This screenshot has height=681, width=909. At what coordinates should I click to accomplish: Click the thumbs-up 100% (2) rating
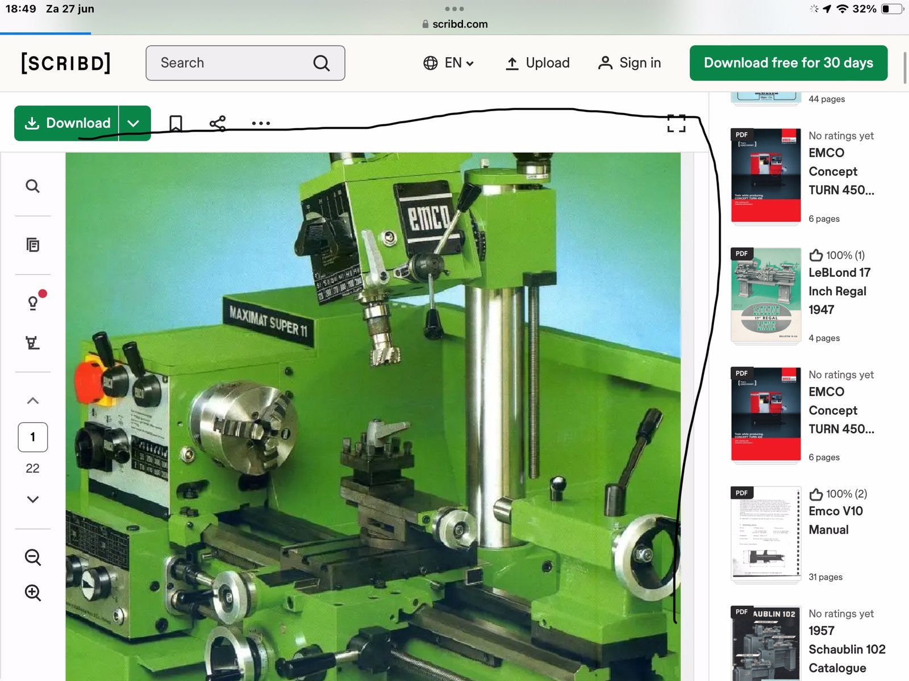coord(838,494)
